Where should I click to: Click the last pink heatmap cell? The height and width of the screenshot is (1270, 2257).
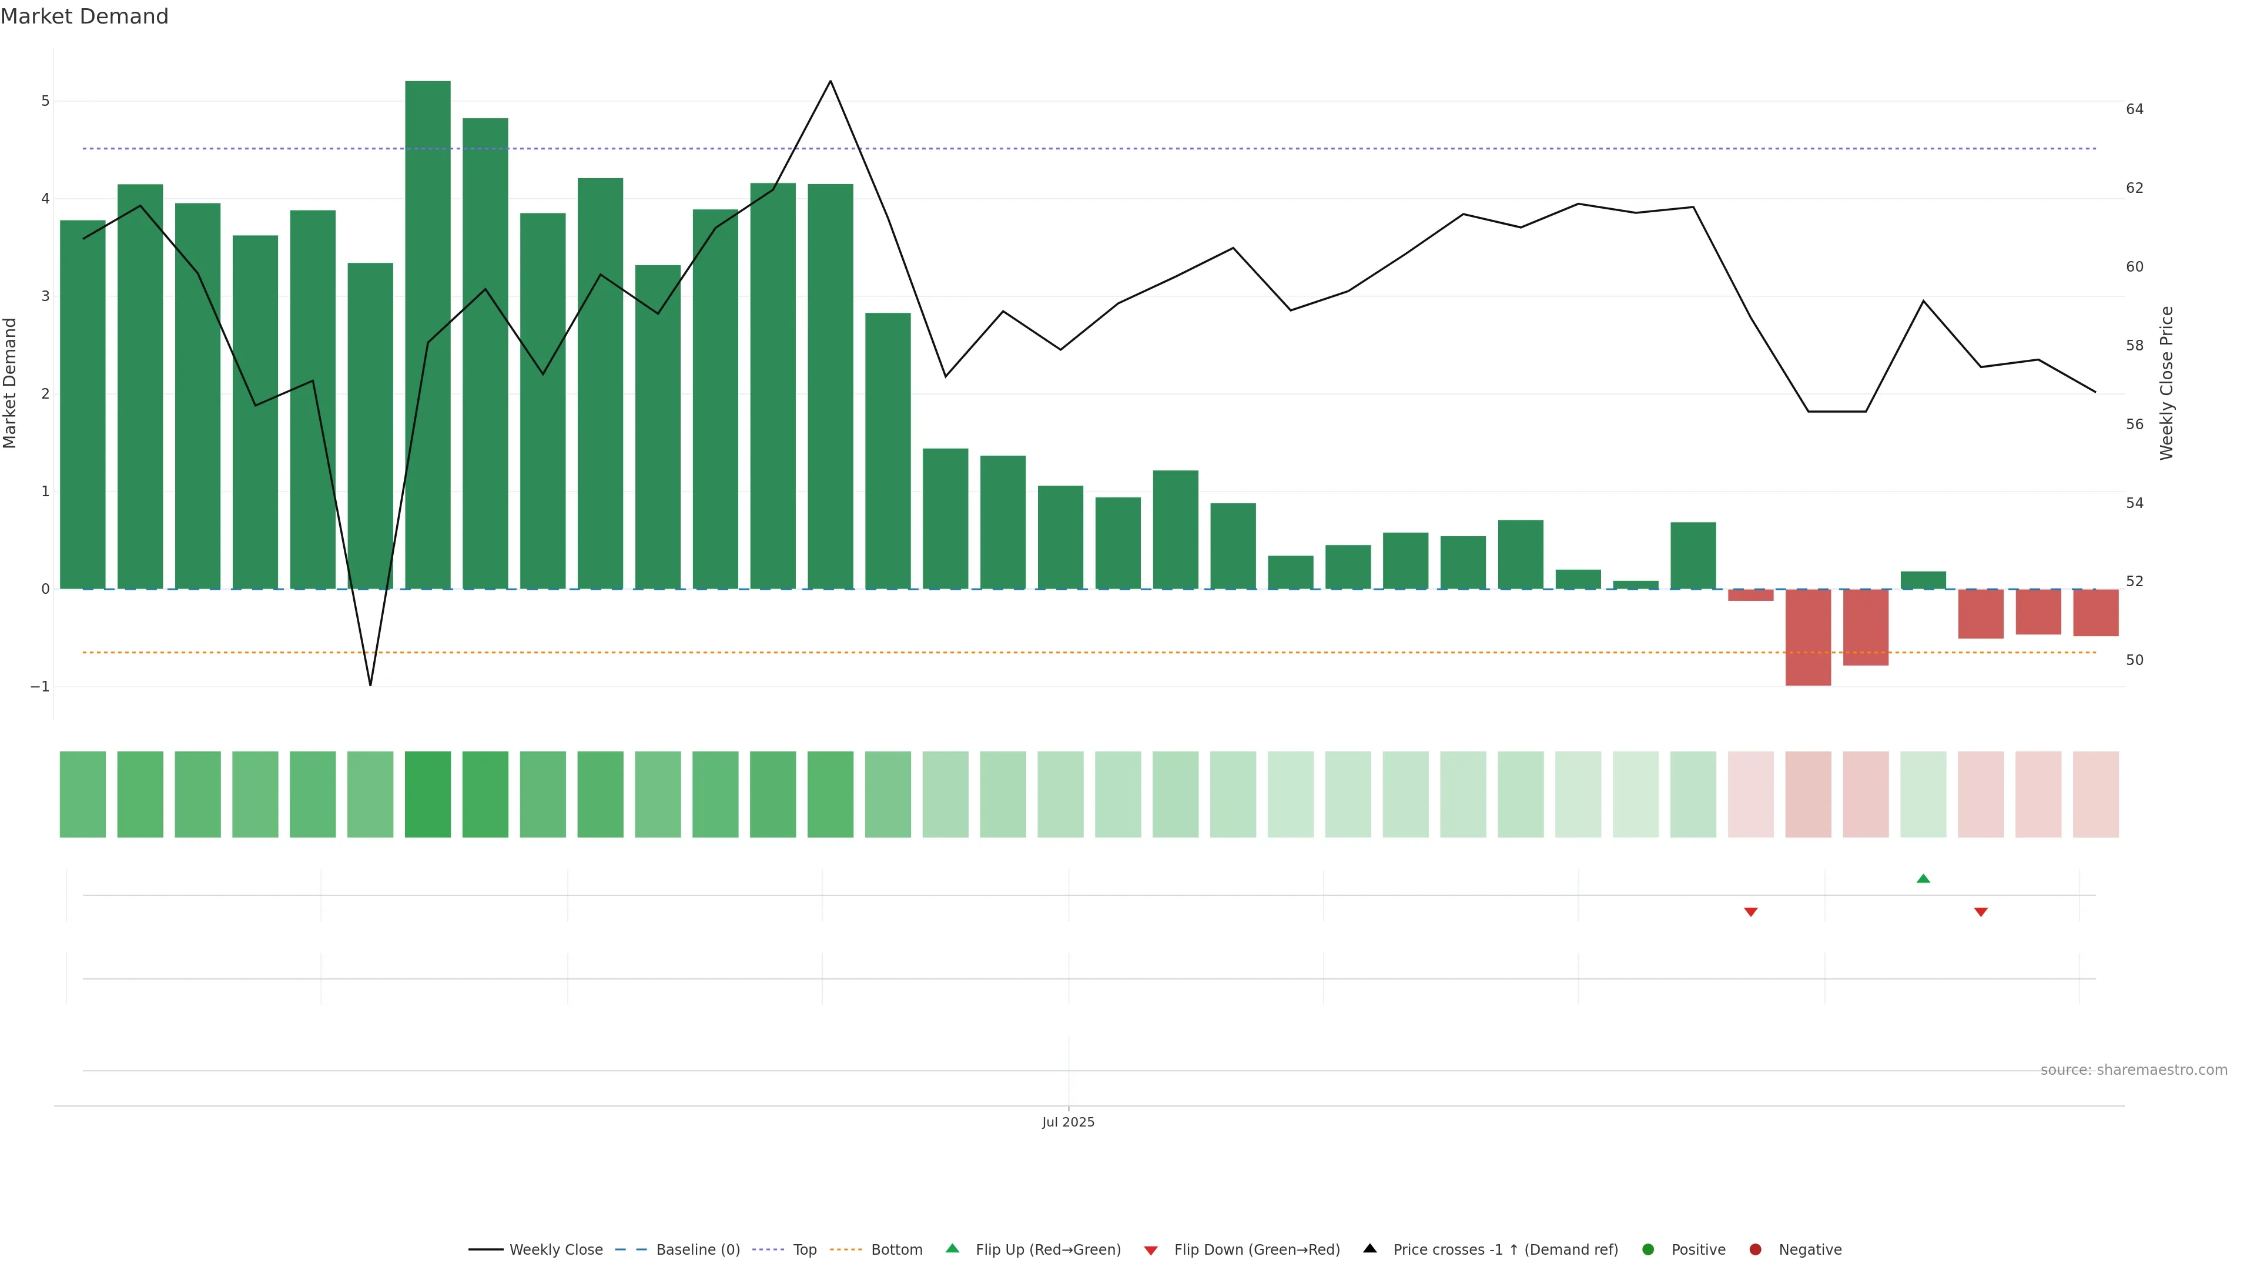click(2095, 794)
